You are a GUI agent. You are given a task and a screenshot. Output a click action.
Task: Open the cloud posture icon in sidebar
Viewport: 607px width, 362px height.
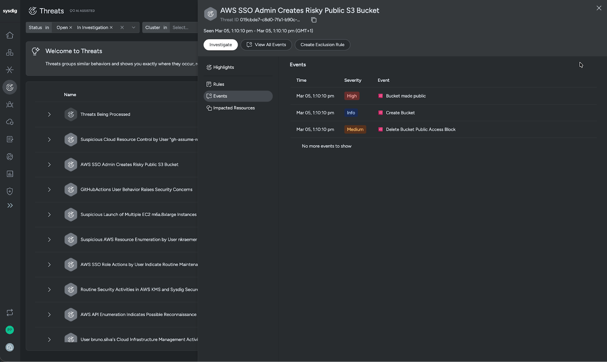pos(10,122)
